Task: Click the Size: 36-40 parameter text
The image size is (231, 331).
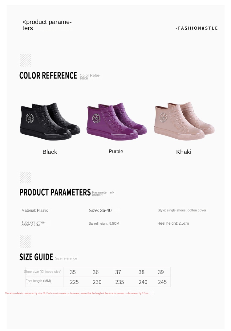Action: pos(100,210)
